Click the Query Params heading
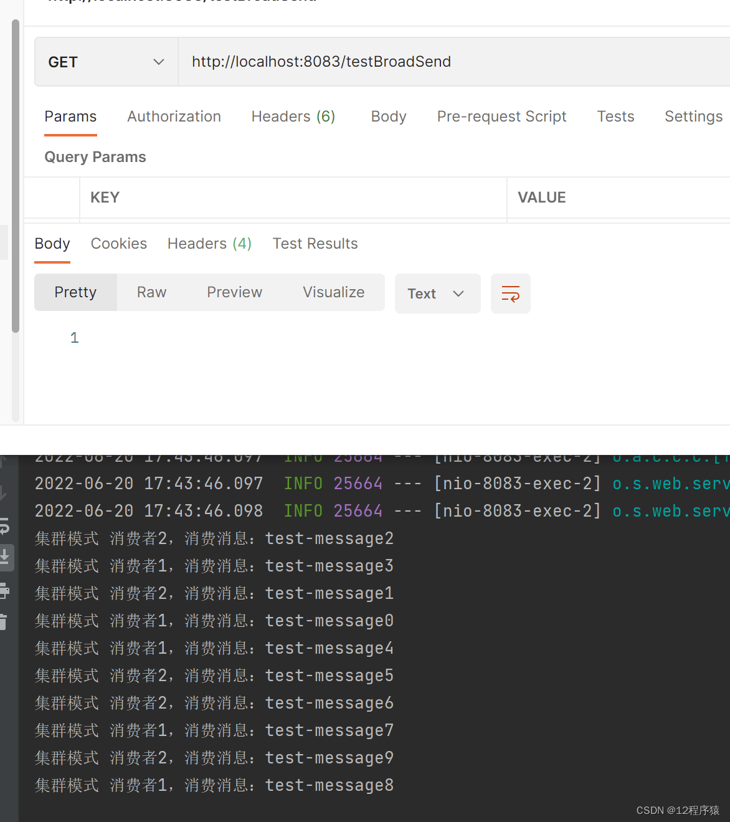Viewport: 730px width, 822px height. pyautogui.click(x=95, y=157)
